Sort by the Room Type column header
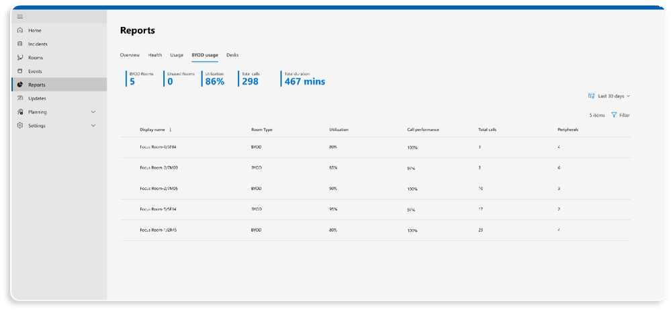 tap(262, 130)
